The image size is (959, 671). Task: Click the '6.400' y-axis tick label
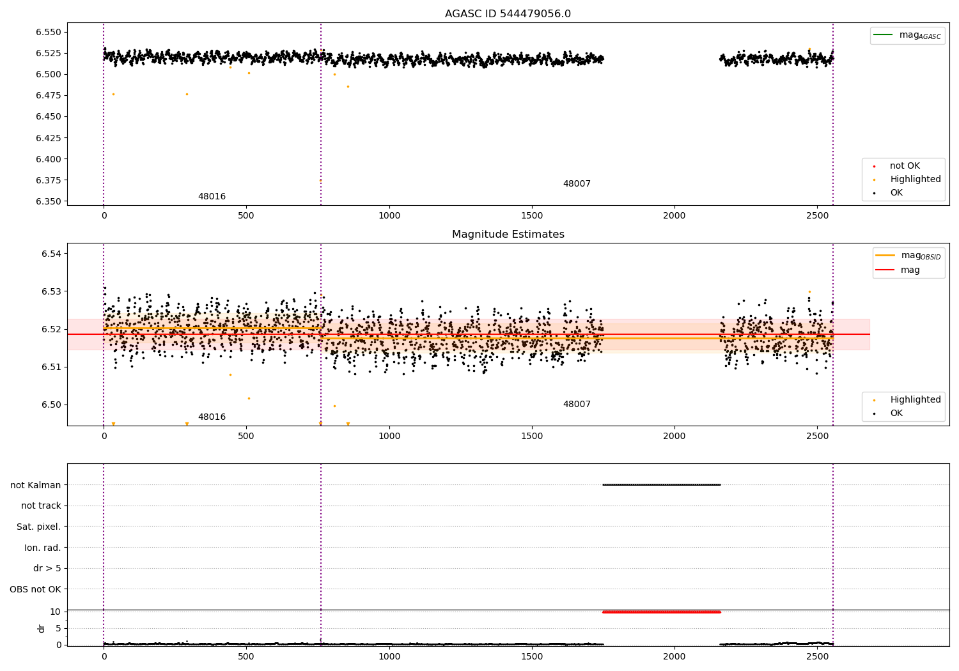(49, 159)
